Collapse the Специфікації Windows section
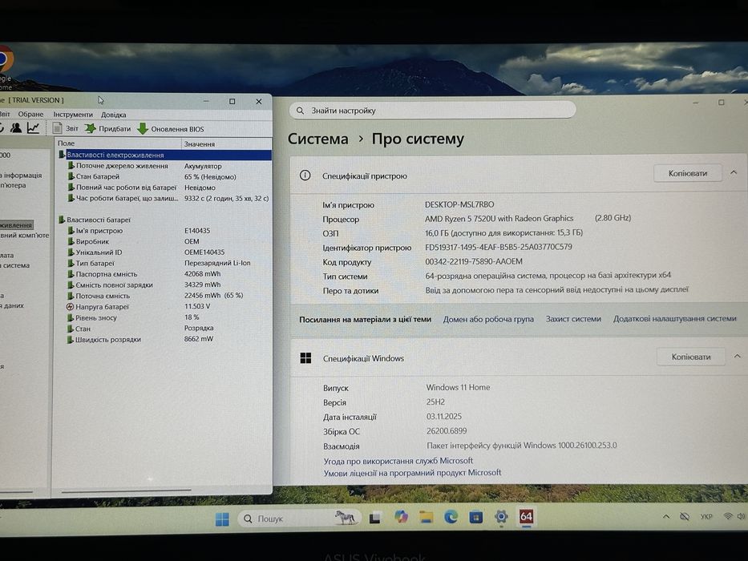Screen dimensions: 748x561 [737, 357]
